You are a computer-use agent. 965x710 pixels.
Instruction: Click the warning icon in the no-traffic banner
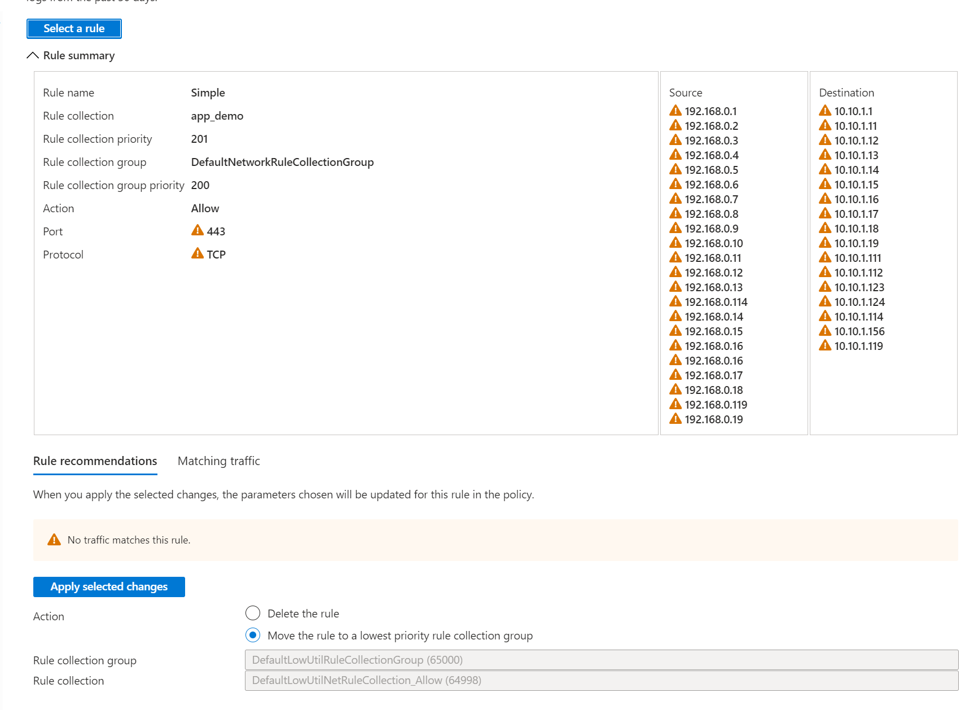[x=54, y=540]
